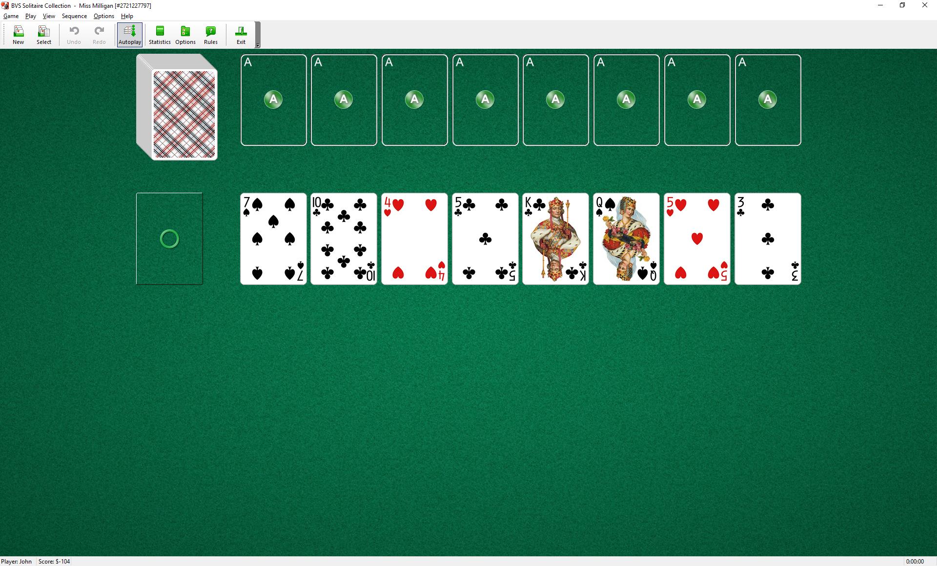Click the Rules button label
The width and height of the screenshot is (937, 566).
(x=211, y=41)
